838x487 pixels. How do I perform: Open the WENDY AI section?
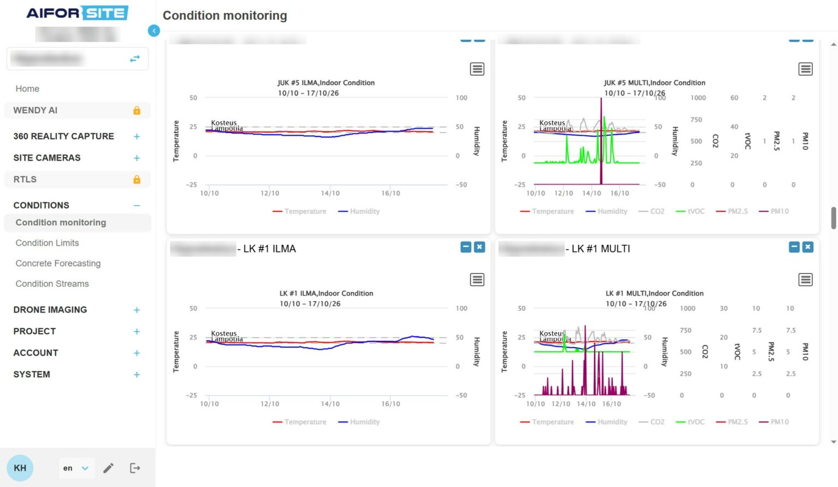click(x=77, y=110)
